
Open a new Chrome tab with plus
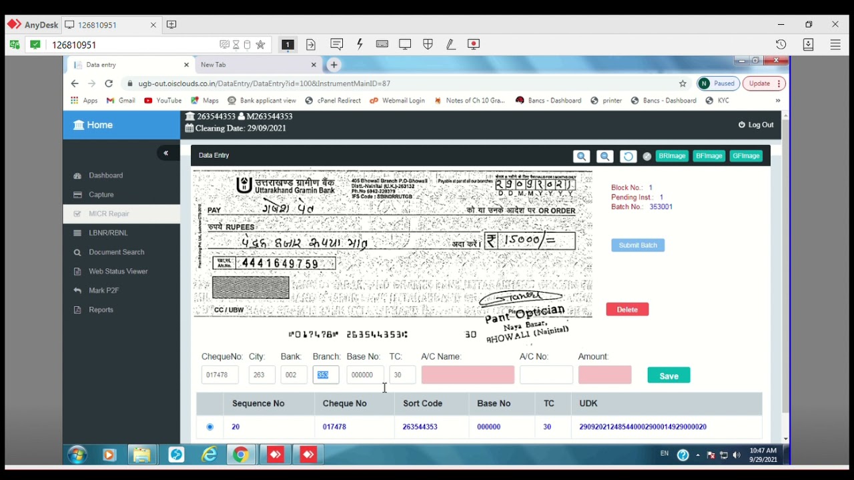[x=334, y=65]
